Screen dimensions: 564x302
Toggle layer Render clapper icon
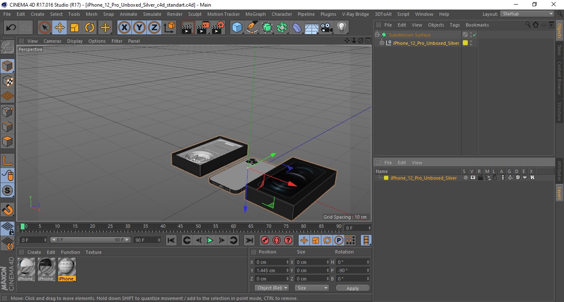(480, 178)
